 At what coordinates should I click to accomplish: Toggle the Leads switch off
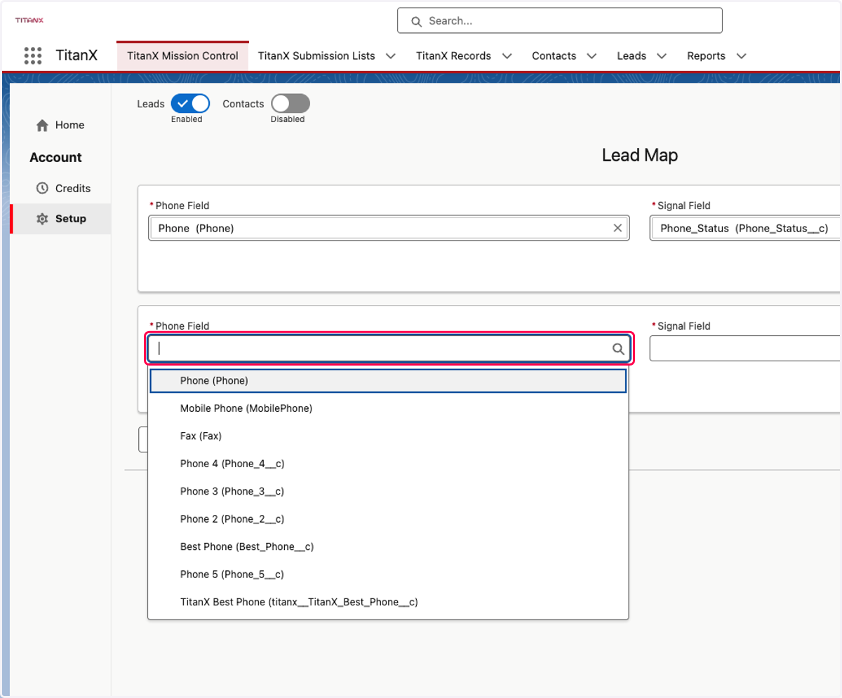(190, 104)
